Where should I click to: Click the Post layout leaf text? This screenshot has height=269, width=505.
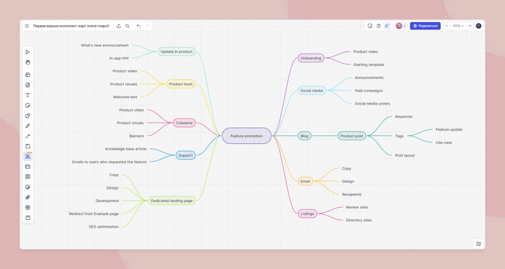pos(405,156)
